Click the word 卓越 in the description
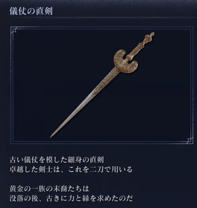Image resolution: width=197 pixels, height=208 pixels. pyautogui.click(x=16, y=169)
